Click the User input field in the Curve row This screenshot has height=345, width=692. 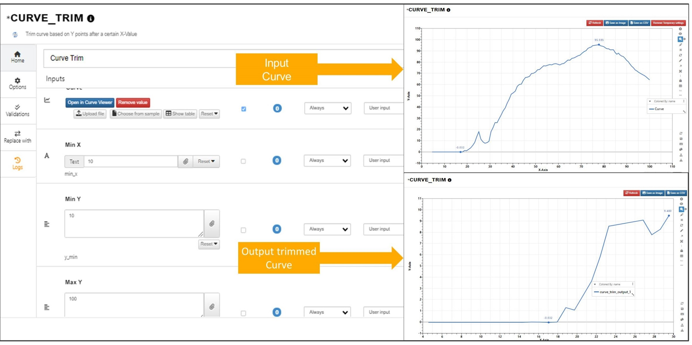[384, 108]
